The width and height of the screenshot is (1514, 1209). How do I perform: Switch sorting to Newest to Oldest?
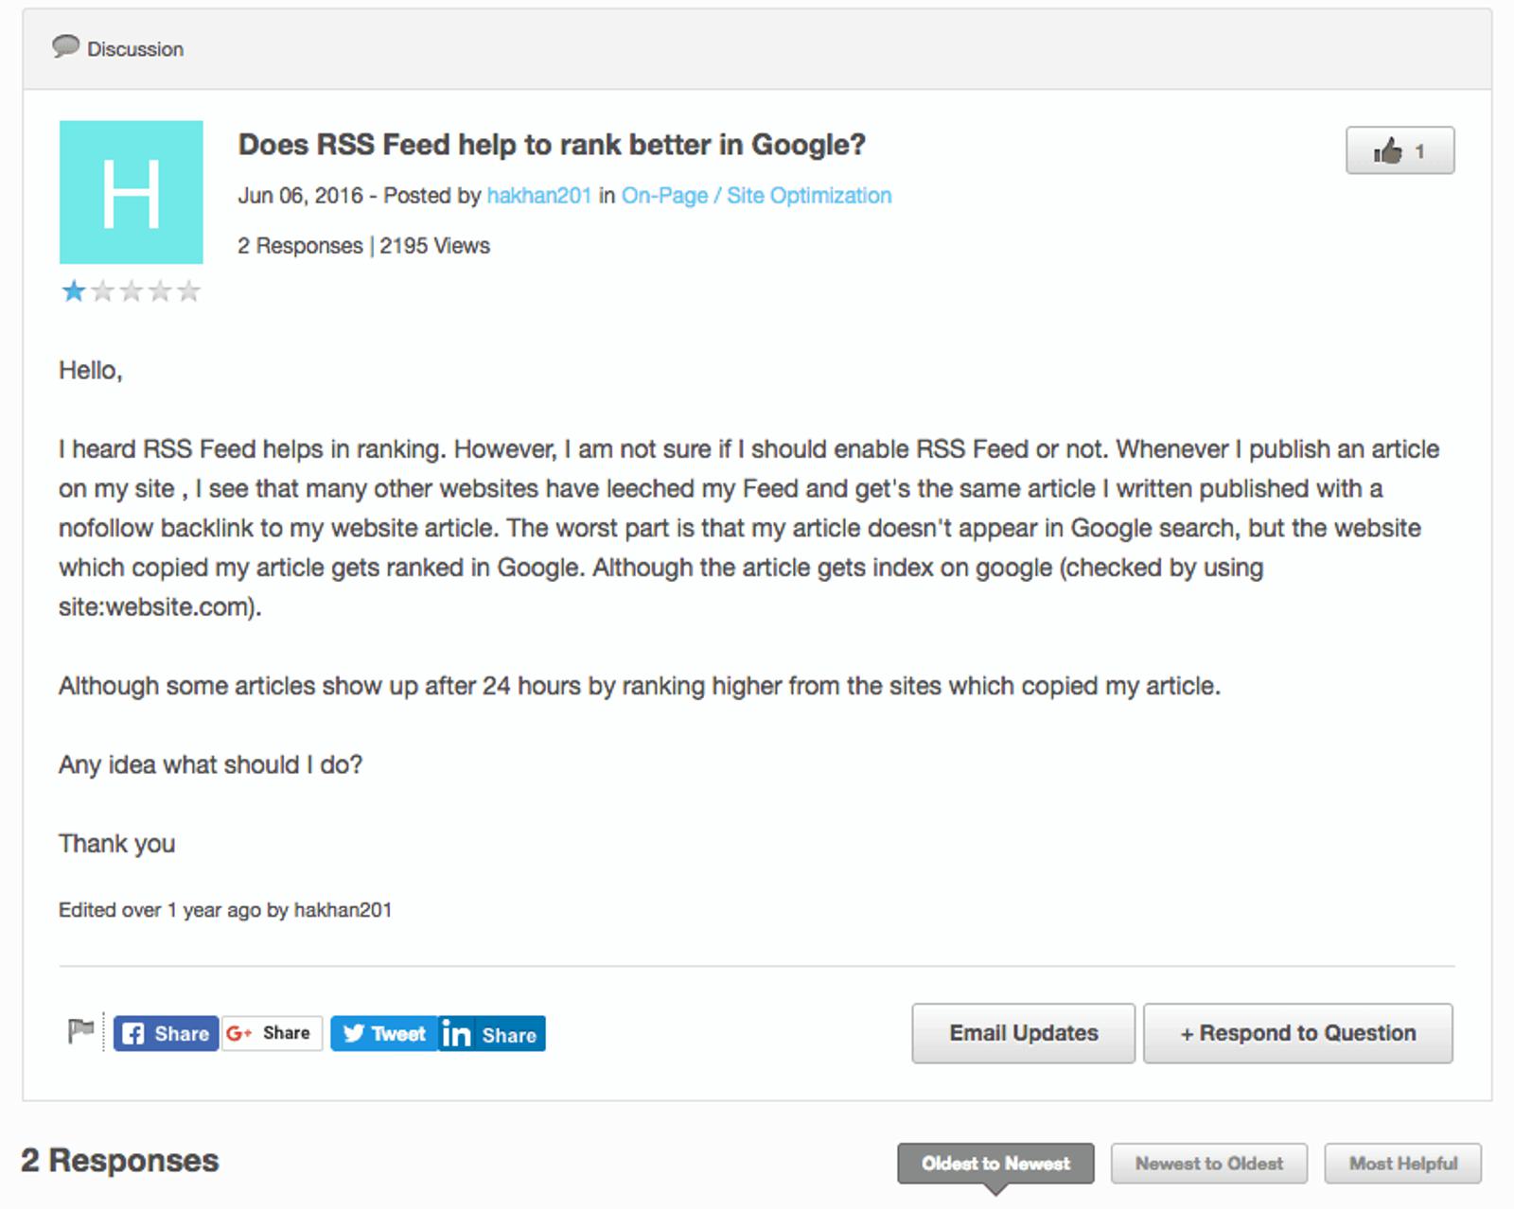pos(1208,1164)
